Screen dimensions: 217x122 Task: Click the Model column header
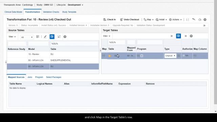tap(32, 49)
